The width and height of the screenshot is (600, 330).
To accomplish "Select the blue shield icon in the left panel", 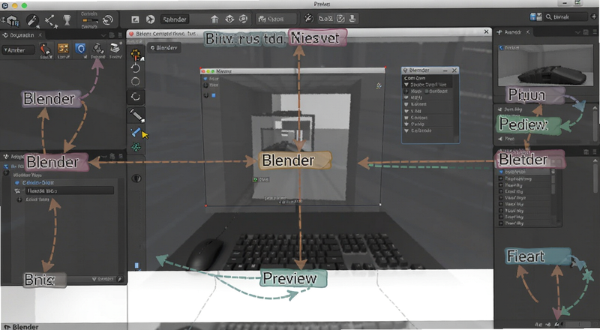I will point(80,49).
